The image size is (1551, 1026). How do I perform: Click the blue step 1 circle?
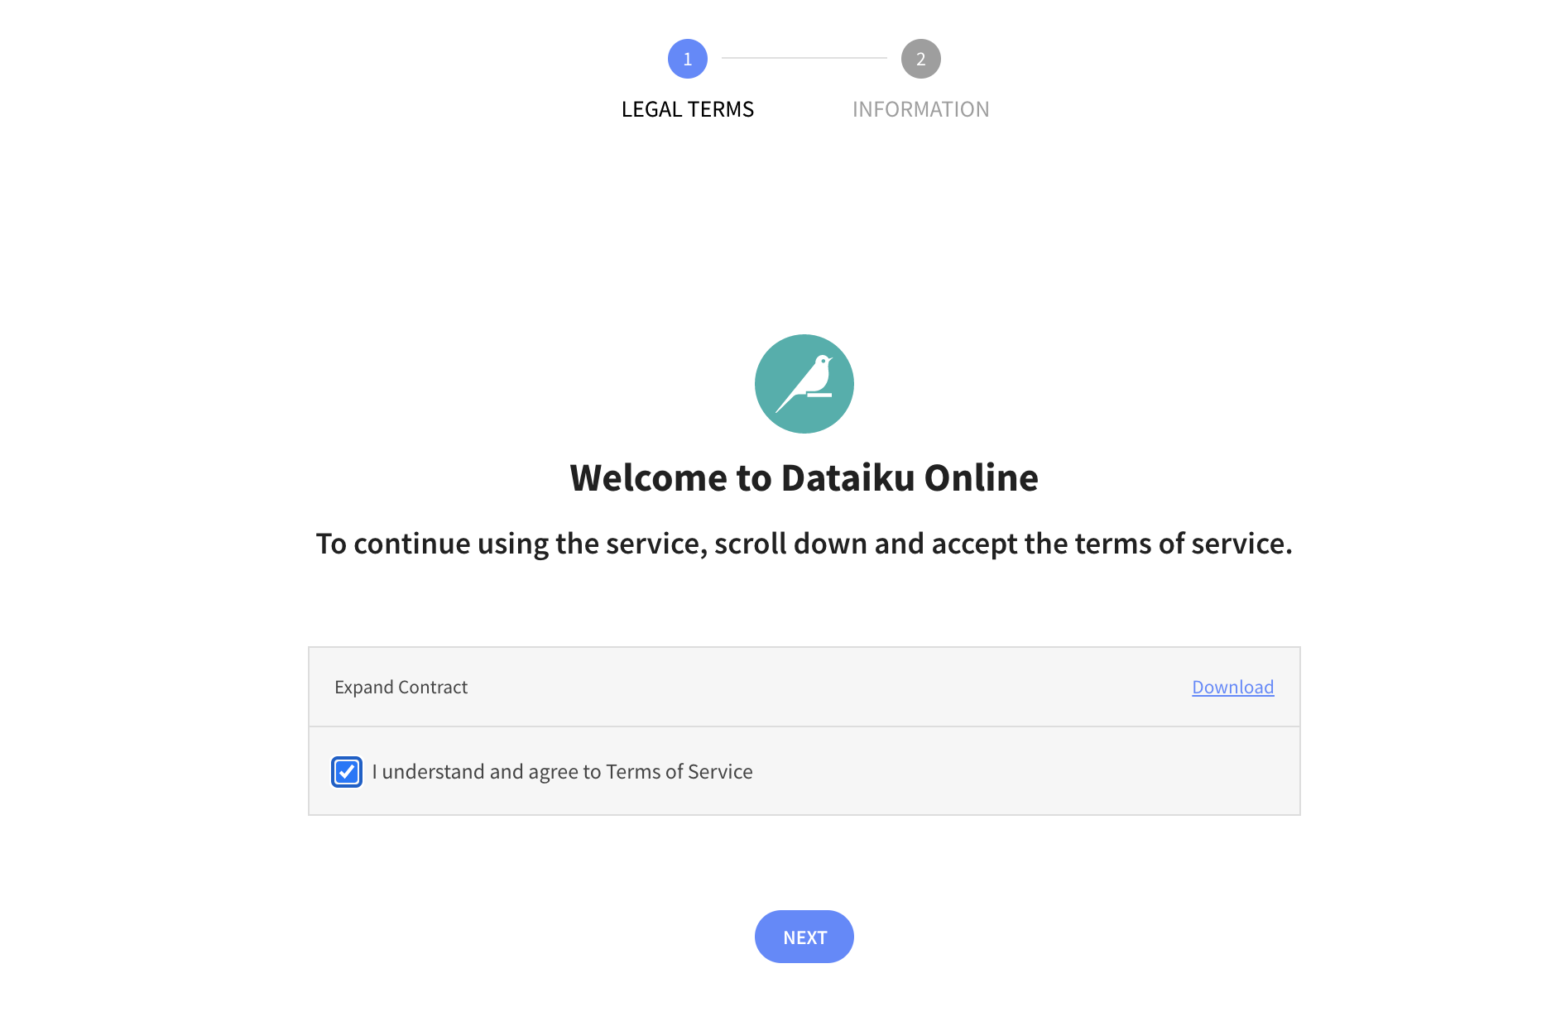click(x=687, y=59)
